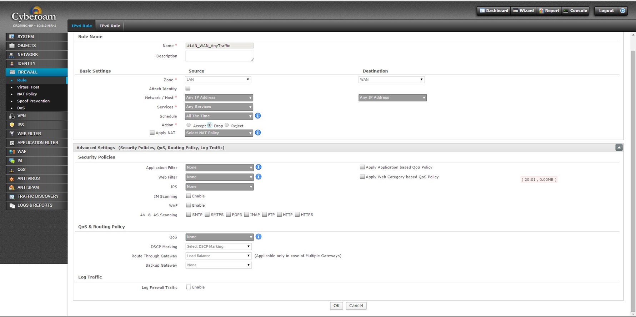Click the OK button
This screenshot has height=317, width=636.
336,306
